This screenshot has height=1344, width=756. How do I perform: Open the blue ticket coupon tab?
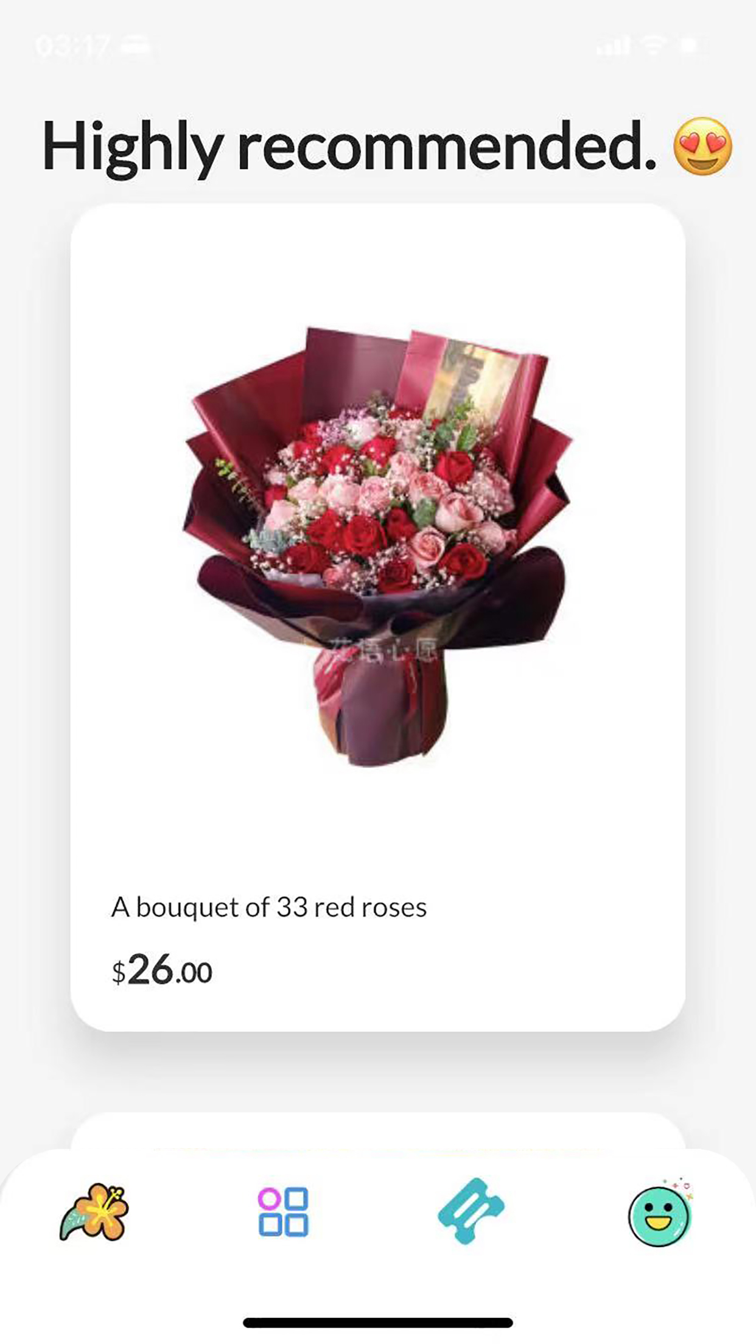(471, 1211)
